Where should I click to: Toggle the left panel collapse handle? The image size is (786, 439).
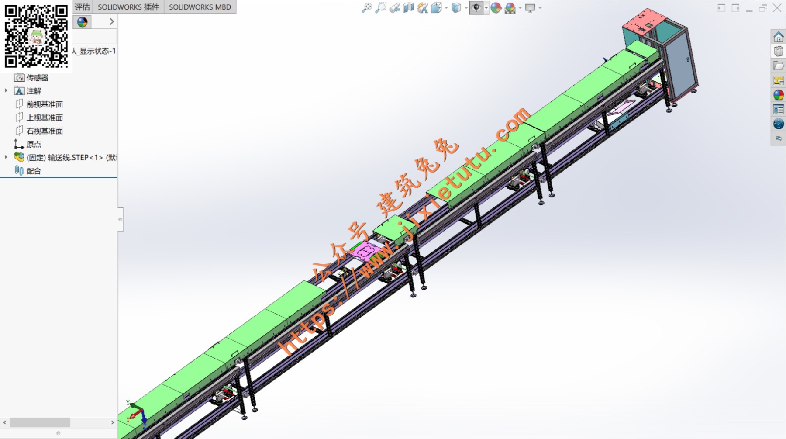click(x=121, y=219)
